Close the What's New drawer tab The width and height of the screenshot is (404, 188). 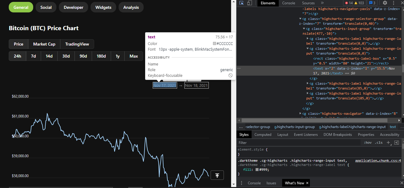coord(307,183)
